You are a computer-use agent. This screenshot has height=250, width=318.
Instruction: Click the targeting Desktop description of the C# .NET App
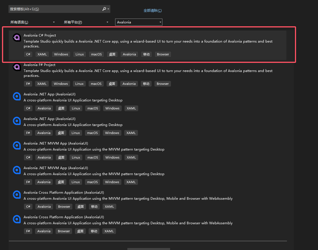click(x=73, y=100)
